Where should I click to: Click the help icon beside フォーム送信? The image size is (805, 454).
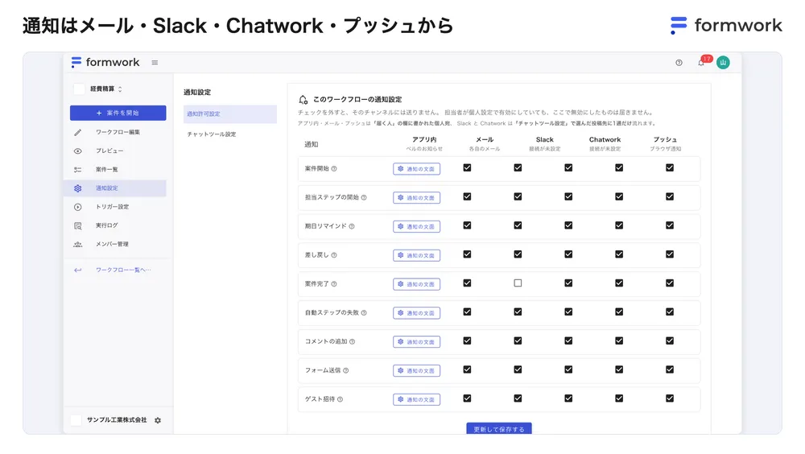(x=345, y=370)
